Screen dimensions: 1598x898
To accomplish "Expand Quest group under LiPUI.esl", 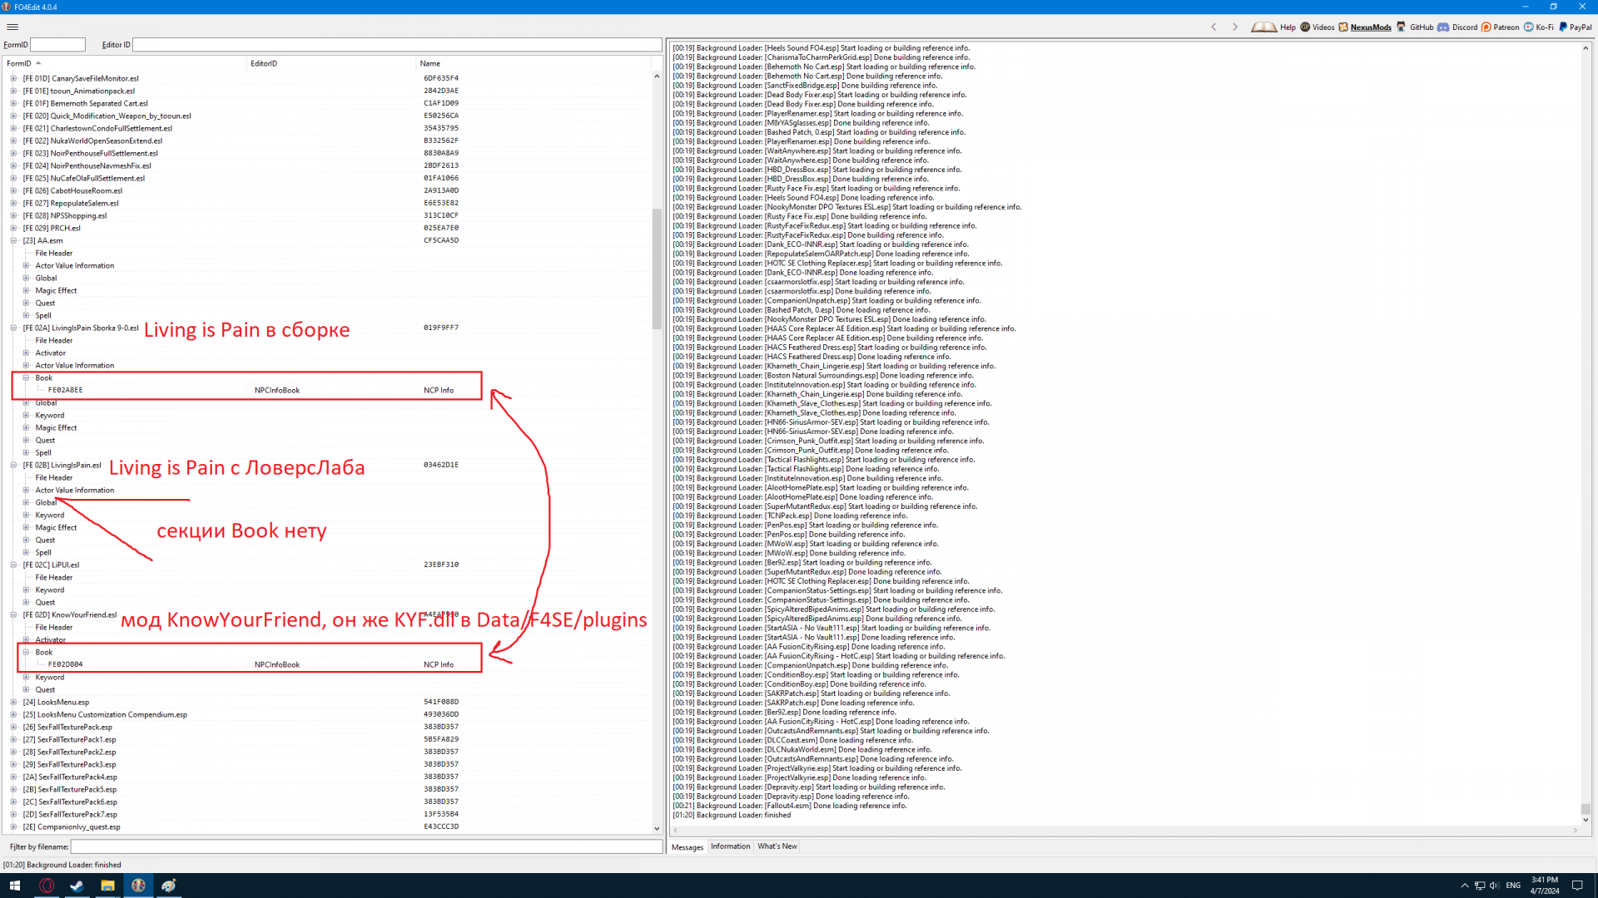I will (26, 602).
